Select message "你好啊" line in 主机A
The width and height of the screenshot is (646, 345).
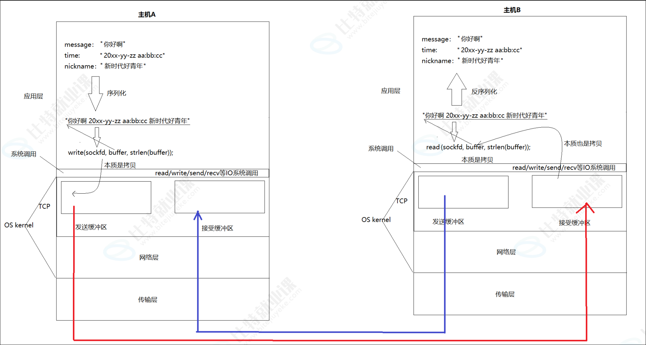tap(95, 44)
